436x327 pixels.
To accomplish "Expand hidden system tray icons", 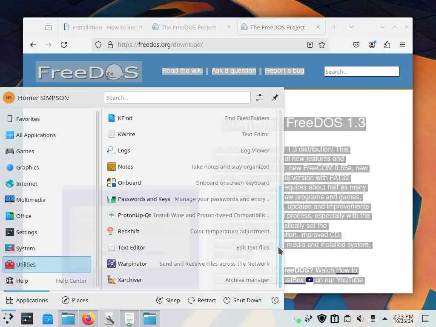I will point(385,318).
